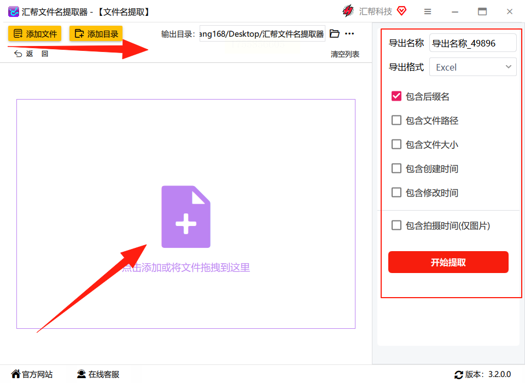Screen dimensions: 525x383
Task: Uncheck the include suffix (包含后缀名) checkbox
Action: point(396,96)
